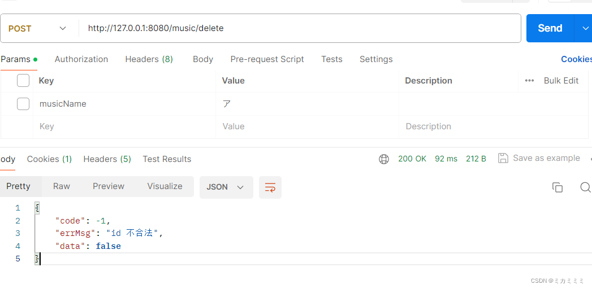Copy response body using the copy icon
This screenshot has width=592, height=289.
(558, 187)
